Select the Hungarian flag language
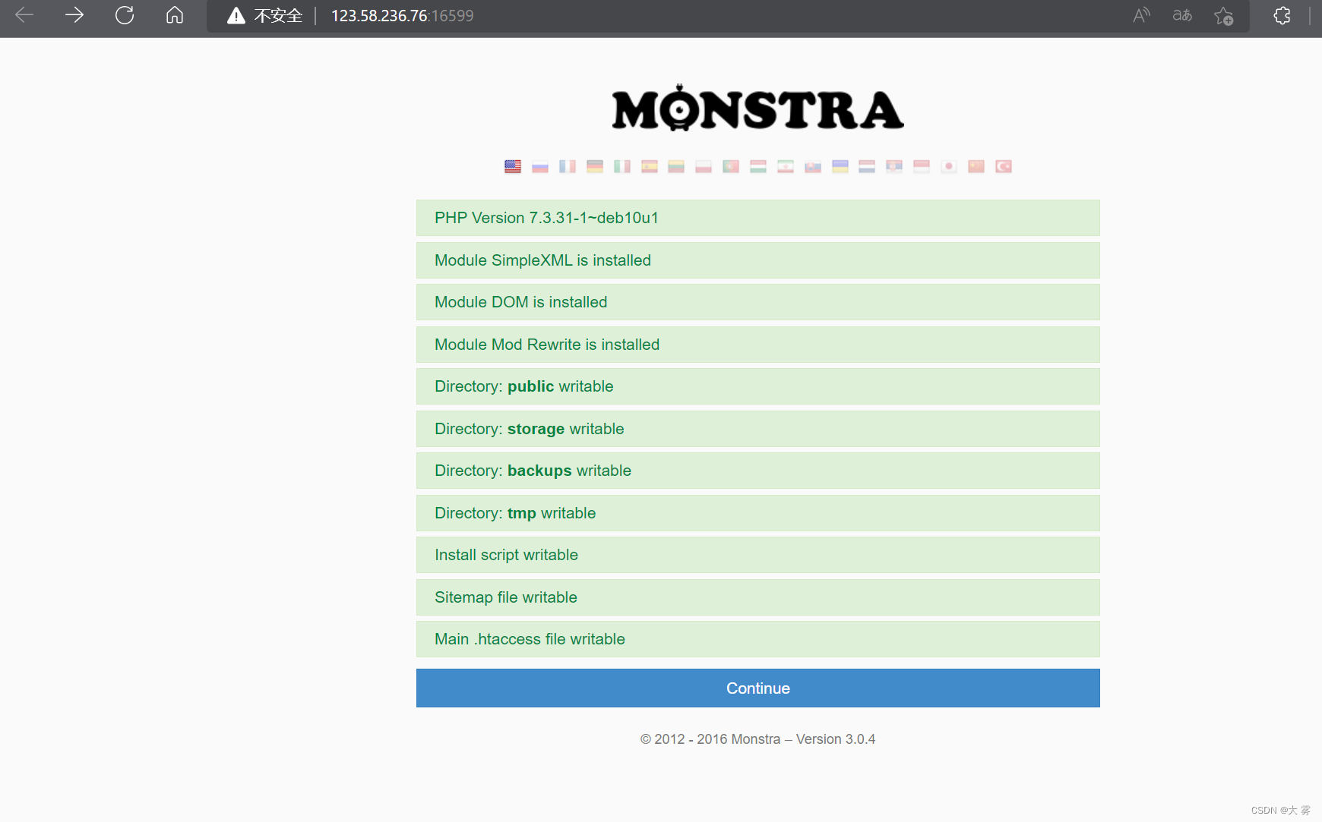The width and height of the screenshot is (1322, 822). [x=758, y=166]
